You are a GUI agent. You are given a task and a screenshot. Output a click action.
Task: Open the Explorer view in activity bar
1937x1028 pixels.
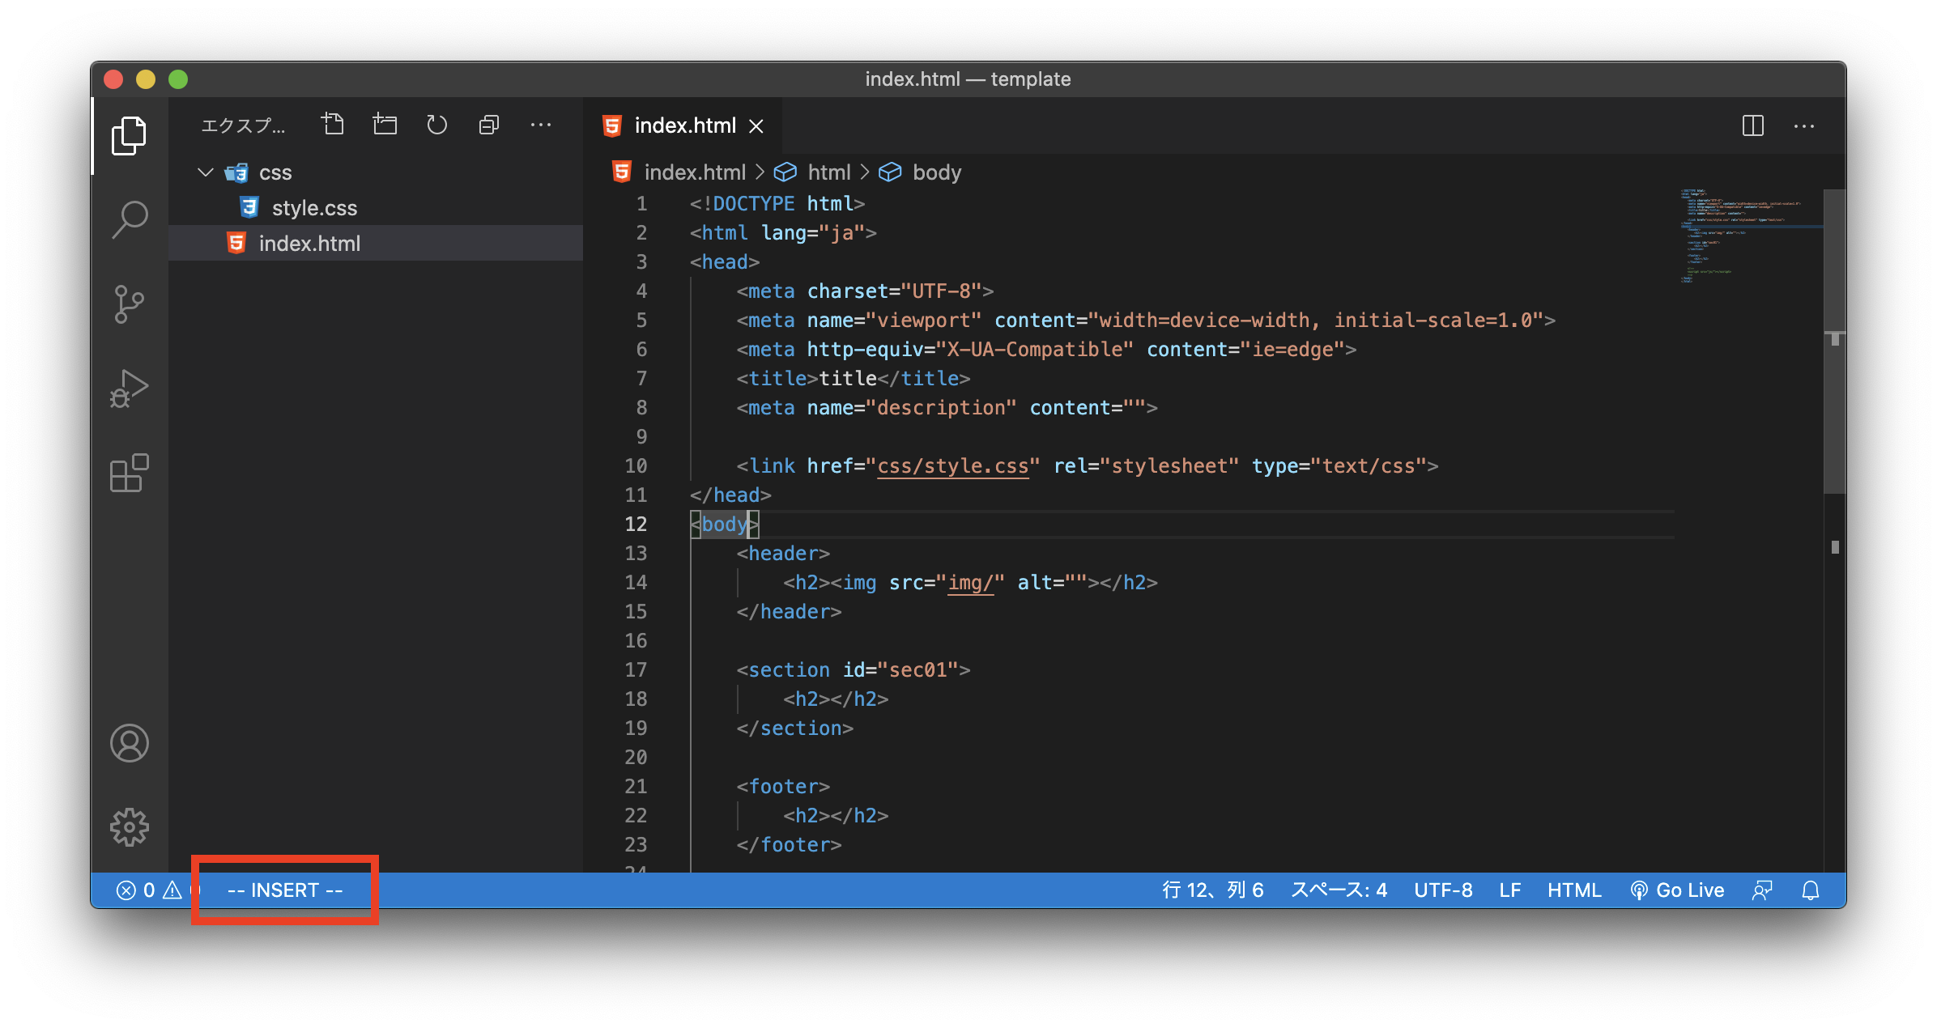click(x=129, y=135)
